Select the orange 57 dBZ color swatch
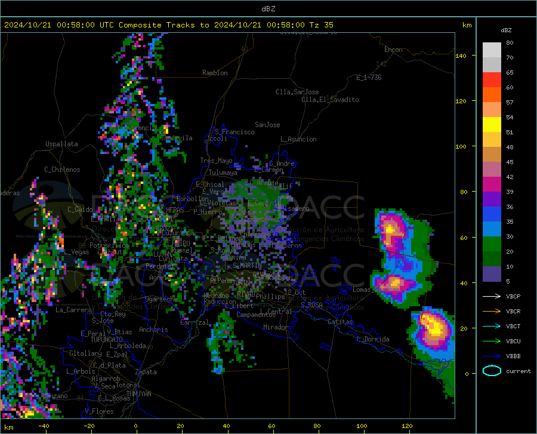Viewport: 537px width, 434px height. point(492,95)
